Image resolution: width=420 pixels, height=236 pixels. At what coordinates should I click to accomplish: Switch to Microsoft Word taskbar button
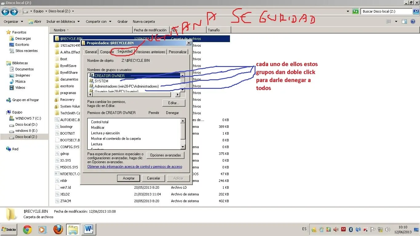click(89, 229)
